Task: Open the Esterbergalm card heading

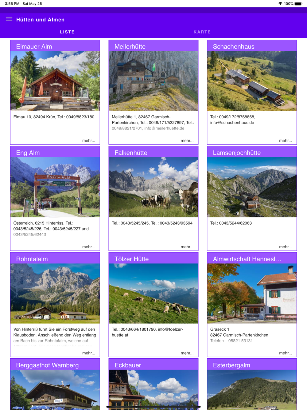Action: coord(231,365)
